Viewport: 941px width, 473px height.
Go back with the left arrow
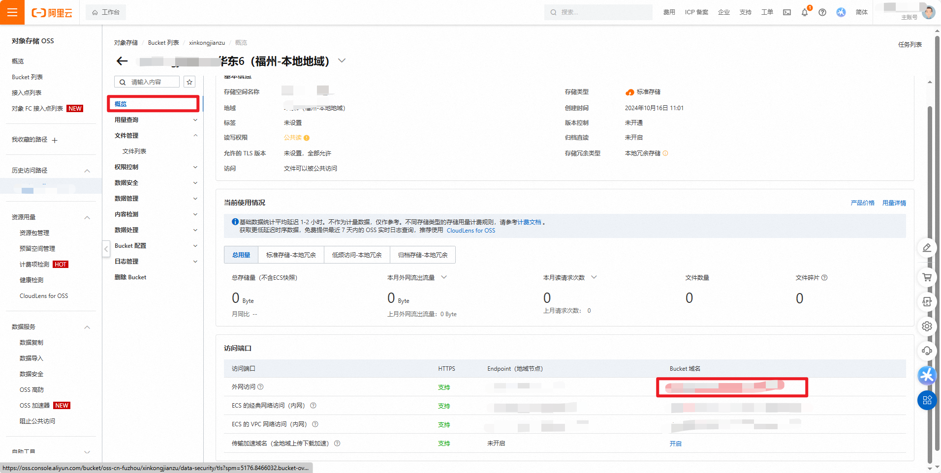point(122,61)
